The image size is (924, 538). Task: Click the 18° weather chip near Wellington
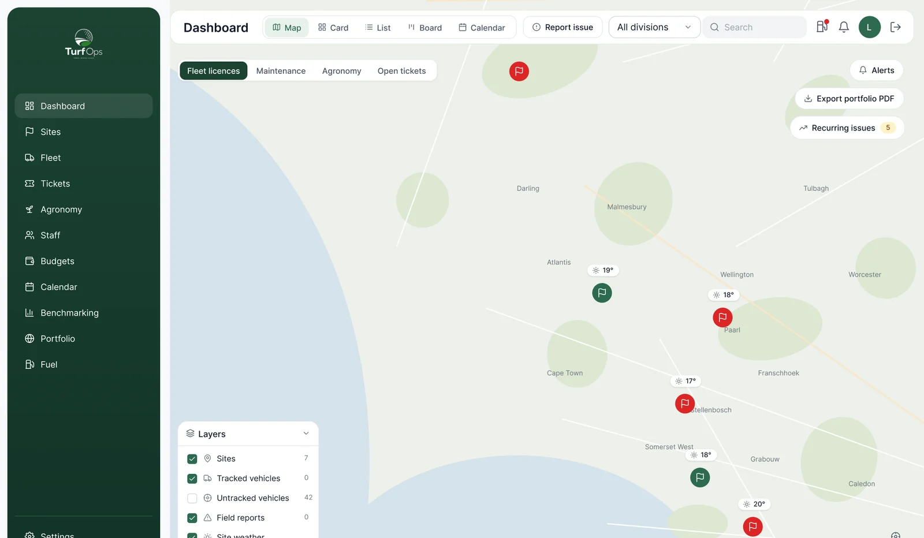coord(724,295)
